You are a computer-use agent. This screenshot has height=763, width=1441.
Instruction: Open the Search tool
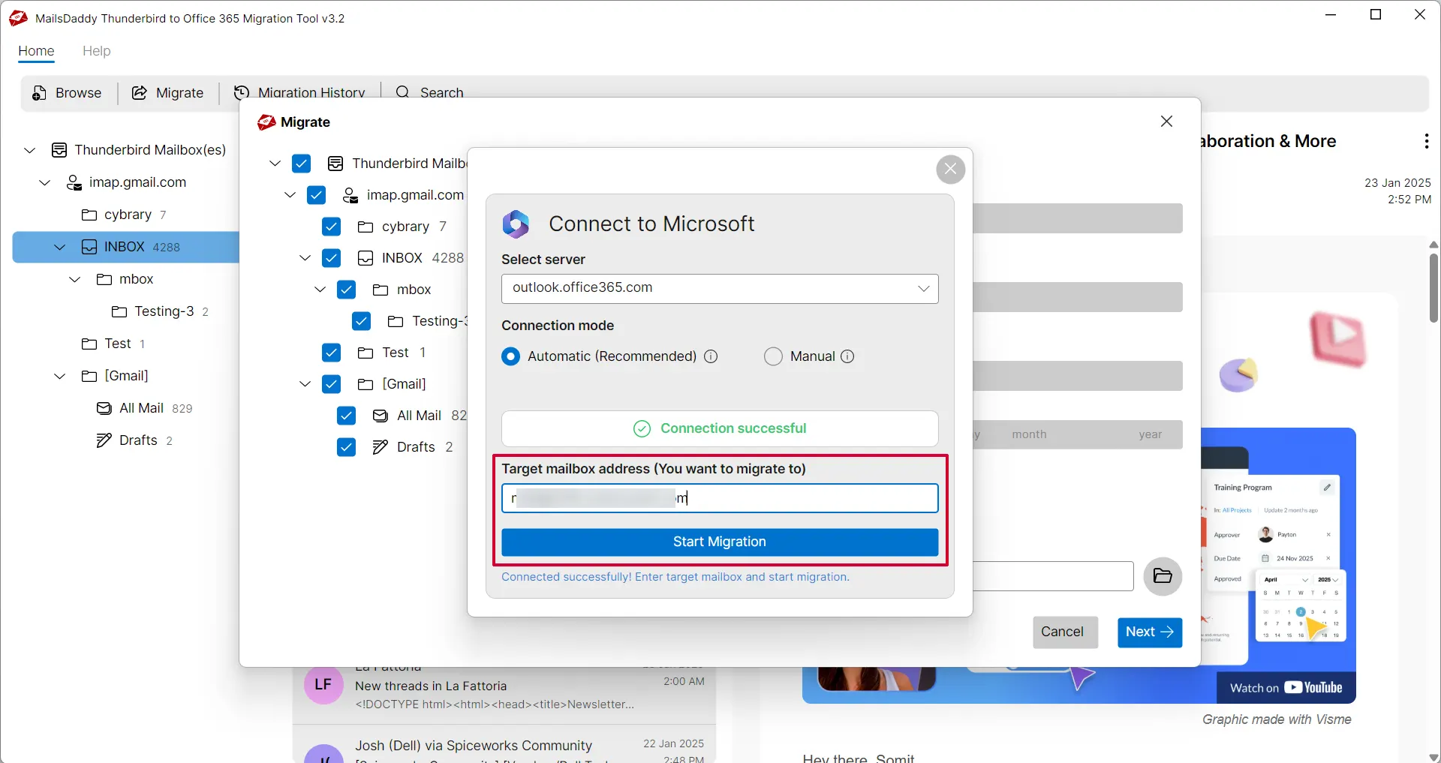[403, 92]
